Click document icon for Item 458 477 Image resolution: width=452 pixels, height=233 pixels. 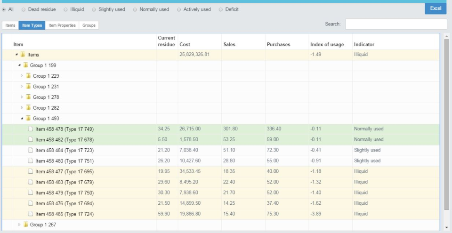click(x=31, y=171)
